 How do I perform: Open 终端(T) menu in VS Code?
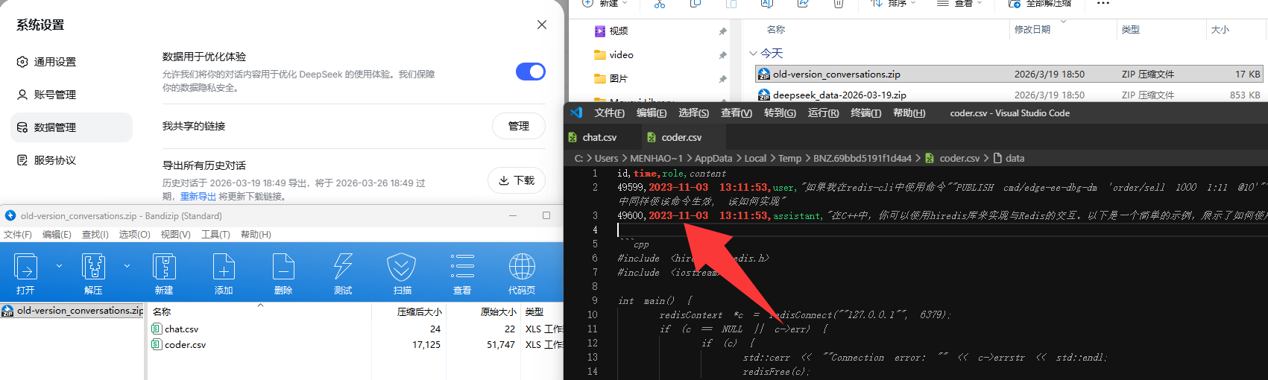coord(865,113)
